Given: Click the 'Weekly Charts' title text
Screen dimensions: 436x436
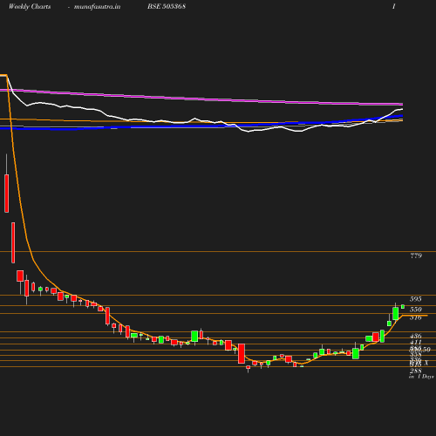Looking at the screenshot, I should pyautogui.click(x=30, y=6).
